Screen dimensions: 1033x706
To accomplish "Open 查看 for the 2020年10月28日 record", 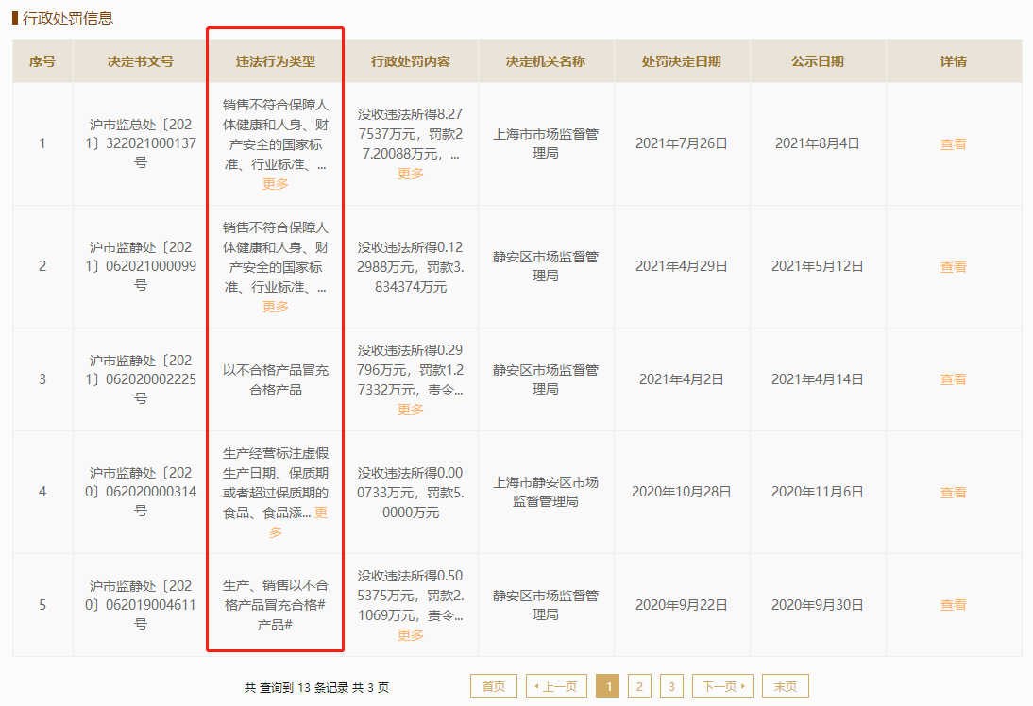I will coord(953,493).
